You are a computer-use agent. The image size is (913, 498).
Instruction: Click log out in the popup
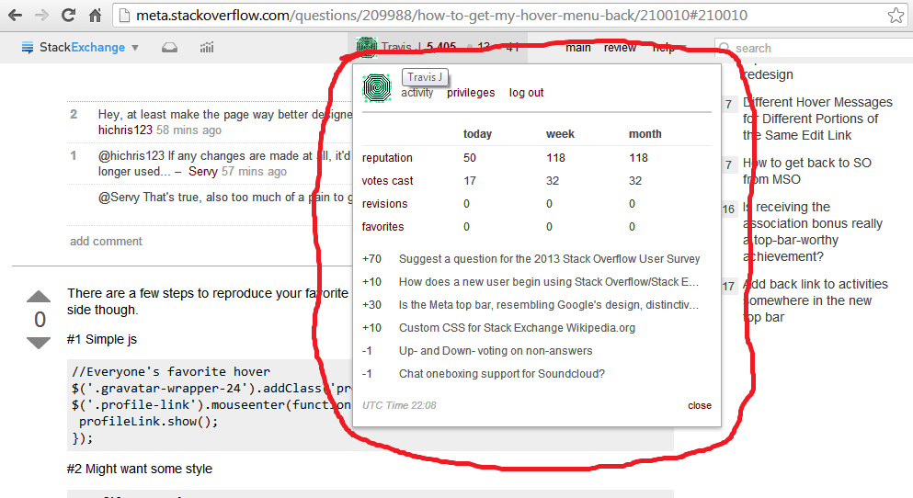[526, 93]
